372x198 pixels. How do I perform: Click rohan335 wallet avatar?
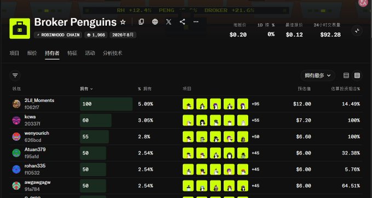(16, 169)
